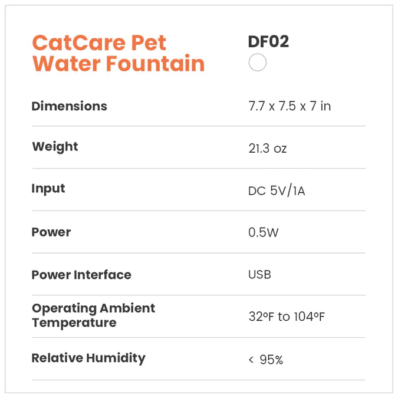Select the white color swatch under DF02
Screen dimensions: 398x398
pos(258,62)
